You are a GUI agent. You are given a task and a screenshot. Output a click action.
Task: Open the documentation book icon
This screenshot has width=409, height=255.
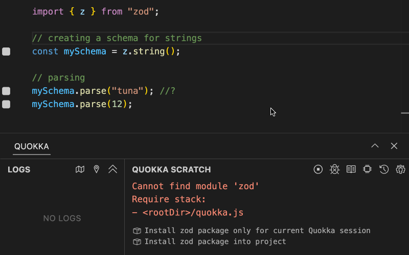351,169
